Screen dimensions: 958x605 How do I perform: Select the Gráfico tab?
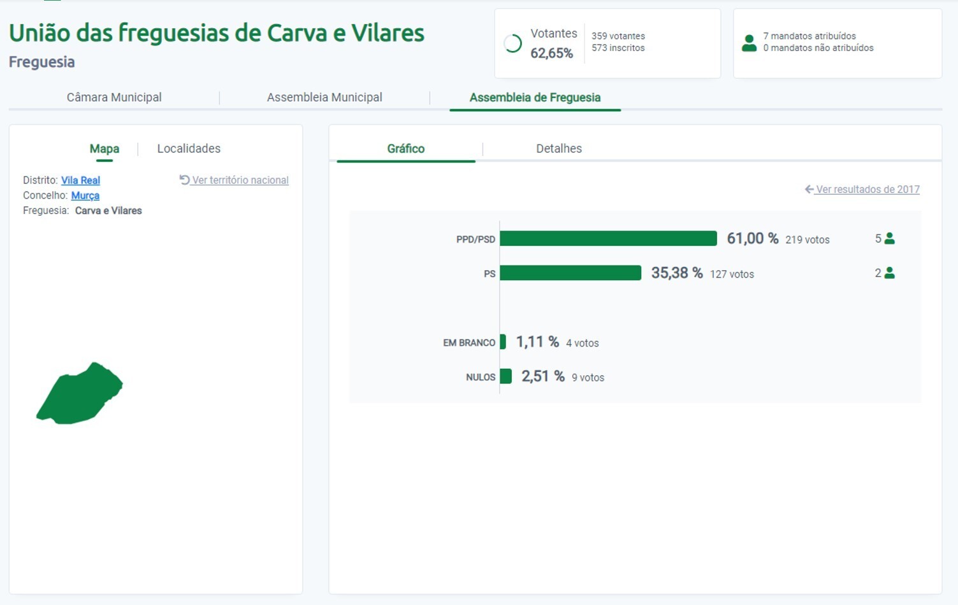click(x=405, y=148)
